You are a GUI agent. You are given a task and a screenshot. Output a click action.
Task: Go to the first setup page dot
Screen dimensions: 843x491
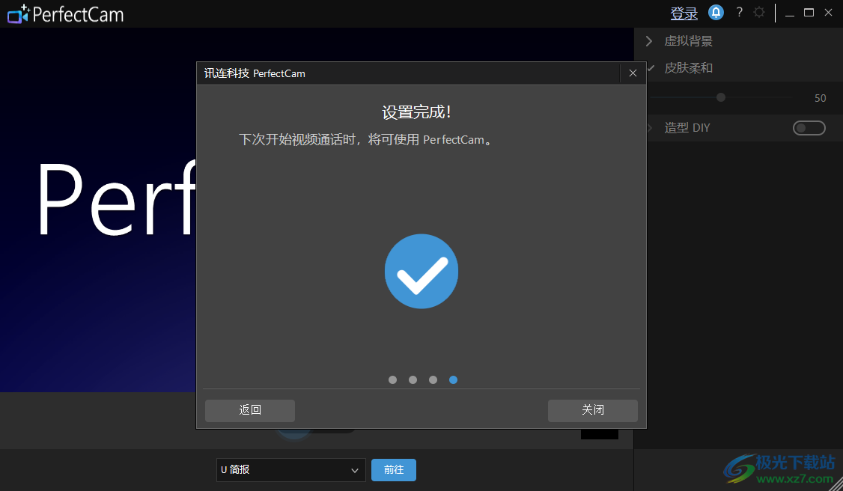[392, 379]
